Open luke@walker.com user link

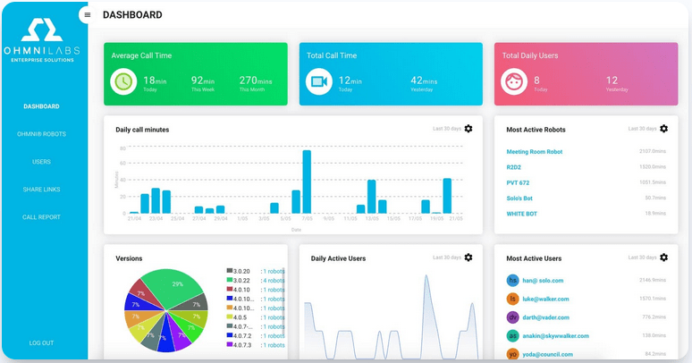point(545,299)
